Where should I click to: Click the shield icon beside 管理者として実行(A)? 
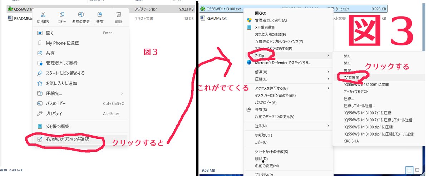(x=249, y=20)
